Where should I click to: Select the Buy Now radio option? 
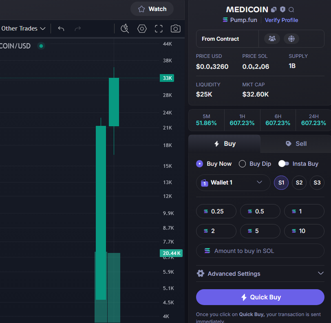[x=199, y=164]
